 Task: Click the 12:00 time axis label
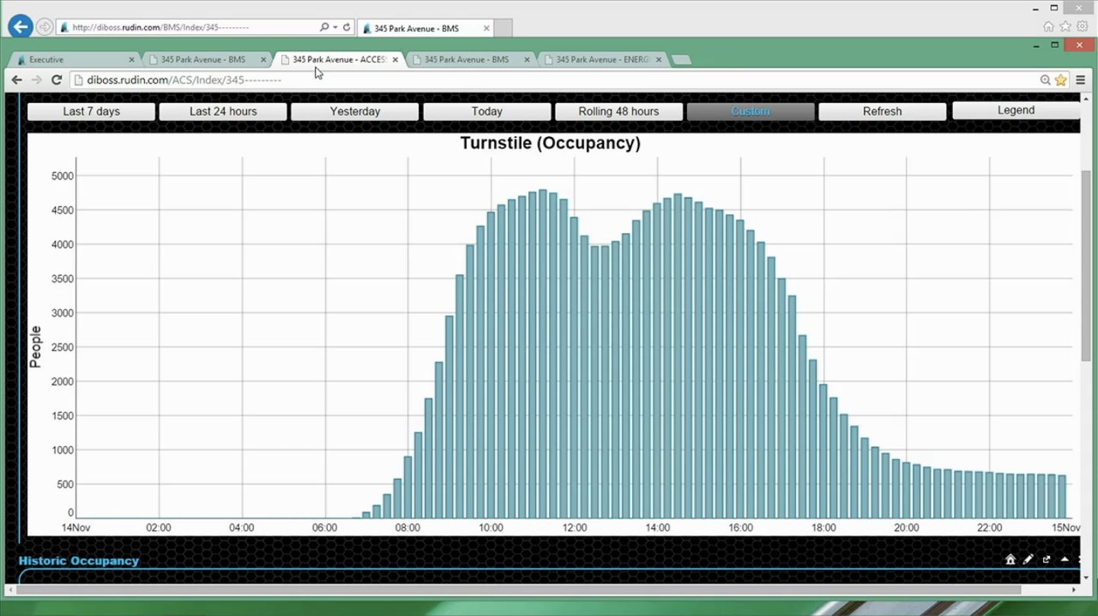tap(574, 528)
